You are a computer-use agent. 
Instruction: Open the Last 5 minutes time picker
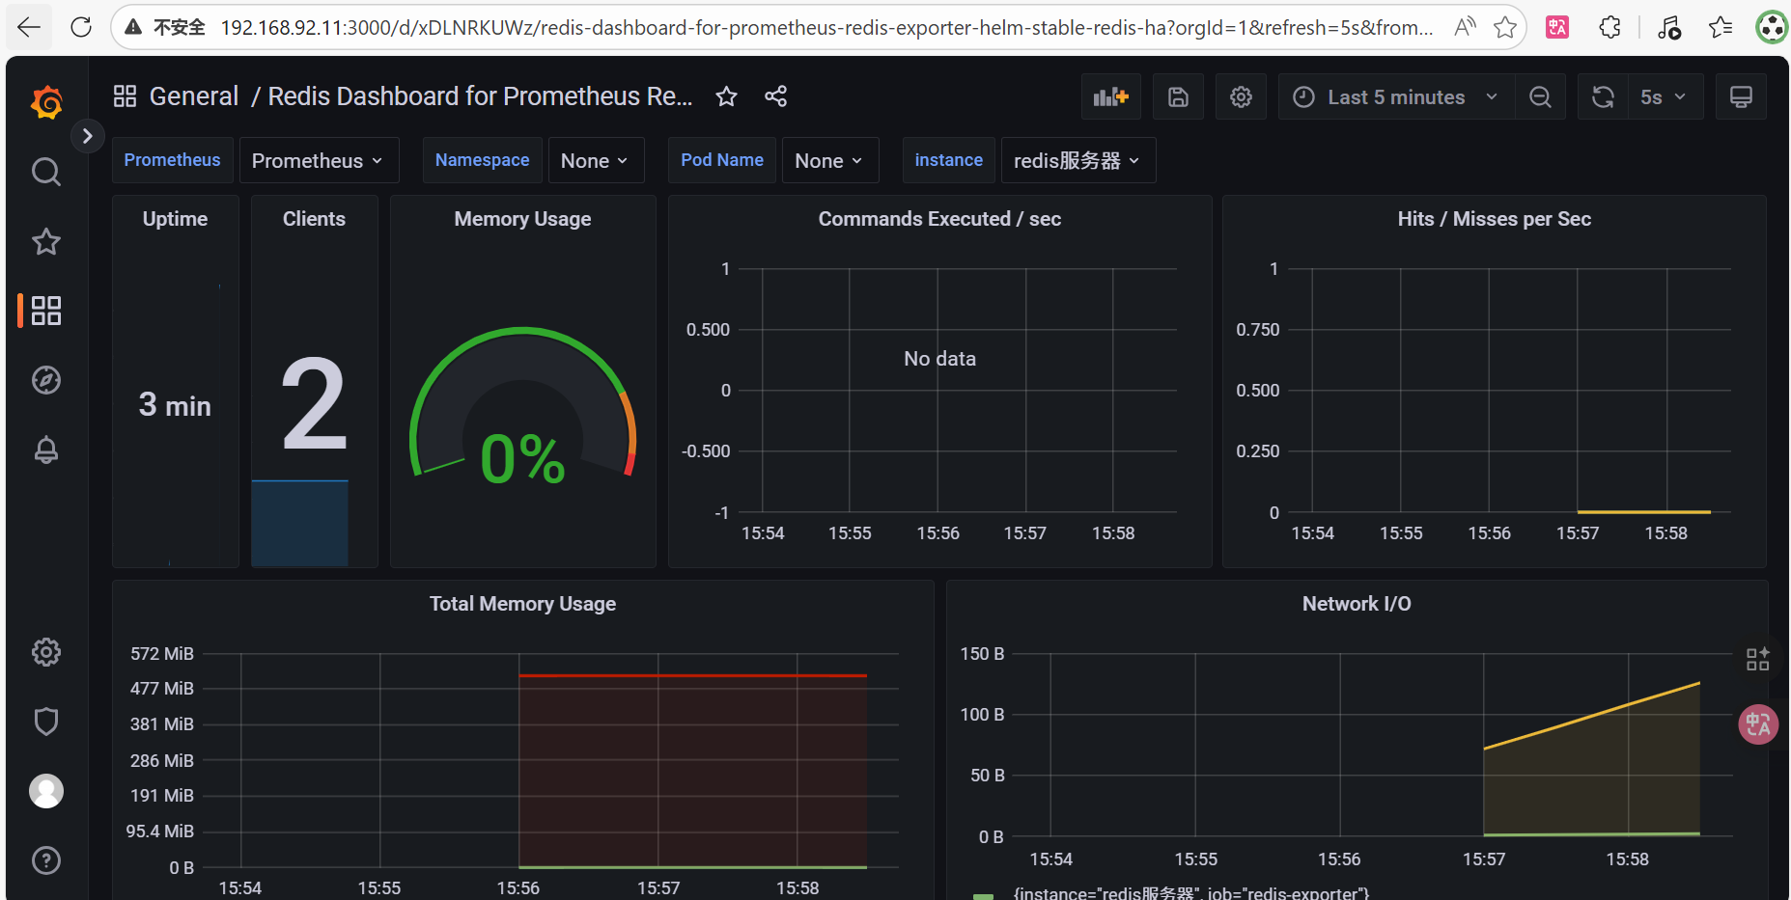pyautogui.click(x=1396, y=96)
